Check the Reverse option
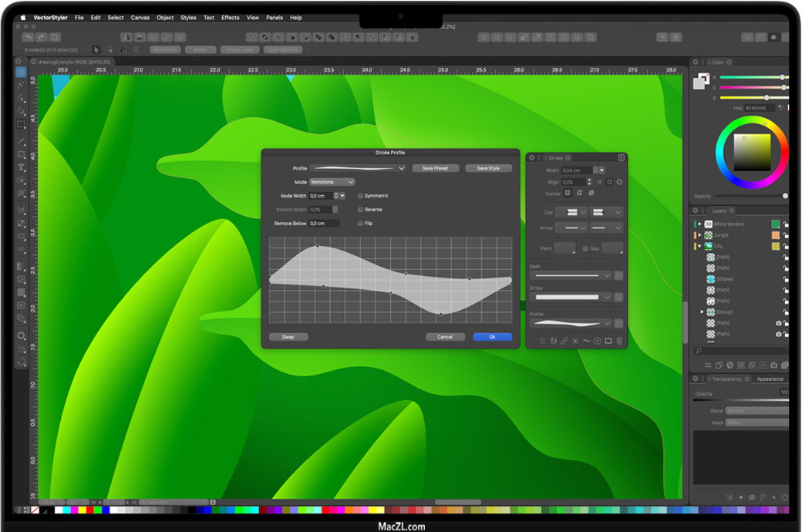This screenshot has height=532, width=802. pos(360,210)
